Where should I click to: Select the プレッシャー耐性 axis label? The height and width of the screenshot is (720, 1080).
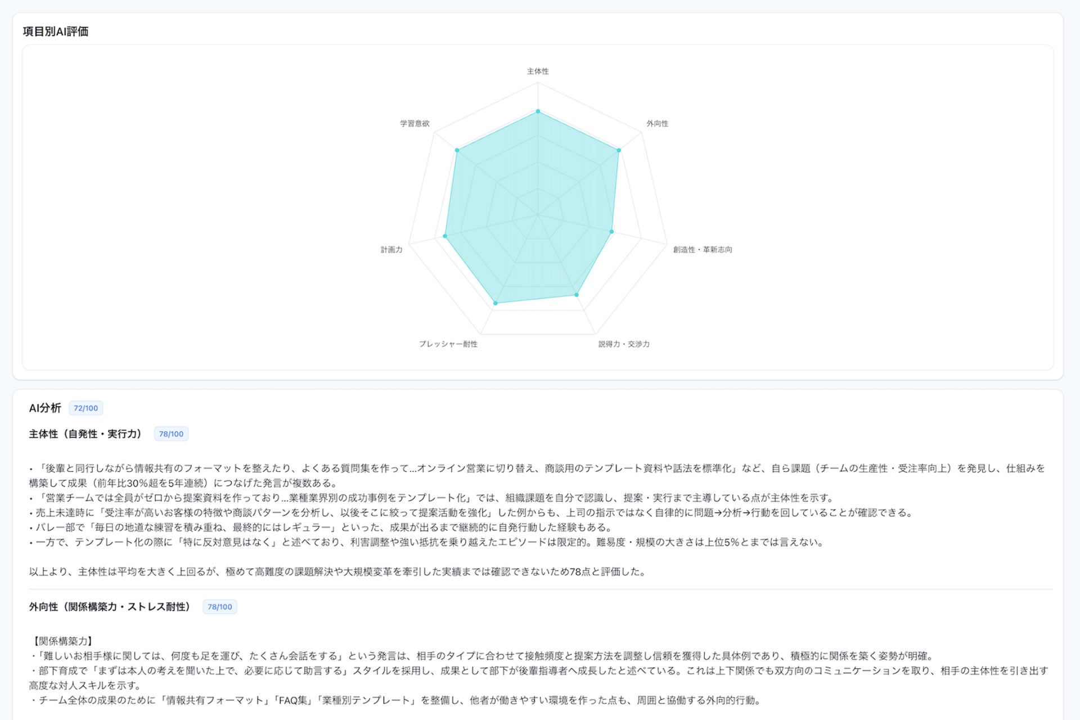[x=448, y=344]
